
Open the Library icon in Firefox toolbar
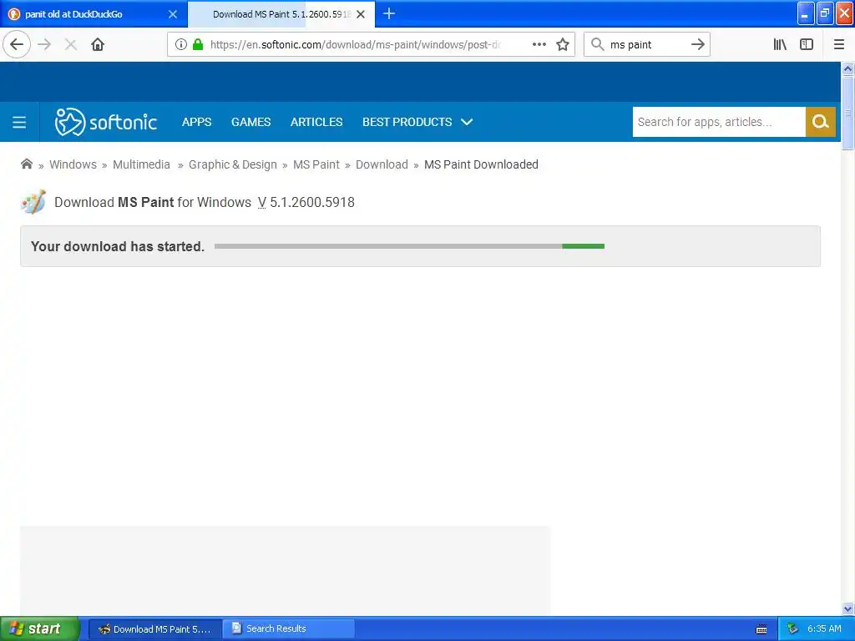781,44
